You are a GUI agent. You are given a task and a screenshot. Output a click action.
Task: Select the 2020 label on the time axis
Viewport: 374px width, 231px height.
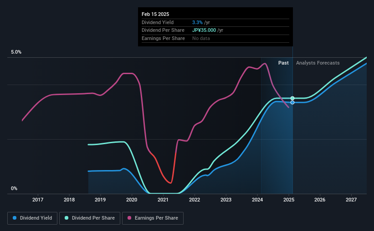click(x=132, y=200)
